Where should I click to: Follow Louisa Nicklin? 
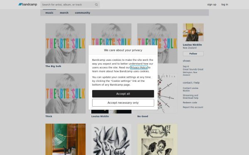point(193,54)
